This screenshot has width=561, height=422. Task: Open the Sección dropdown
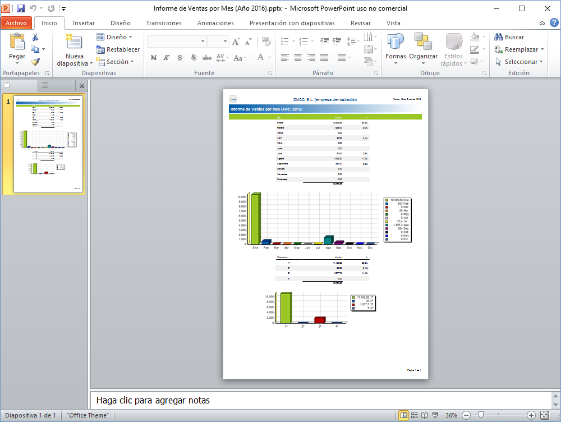click(114, 62)
